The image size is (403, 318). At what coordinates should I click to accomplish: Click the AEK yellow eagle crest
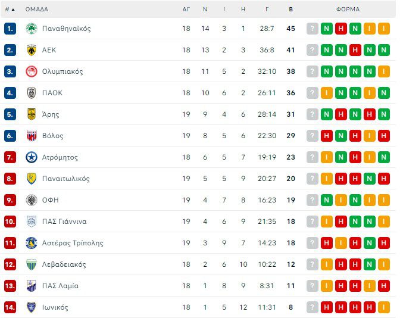click(31, 50)
